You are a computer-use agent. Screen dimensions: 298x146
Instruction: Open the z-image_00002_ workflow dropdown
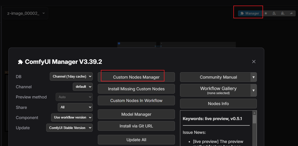(x=26, y=13)
